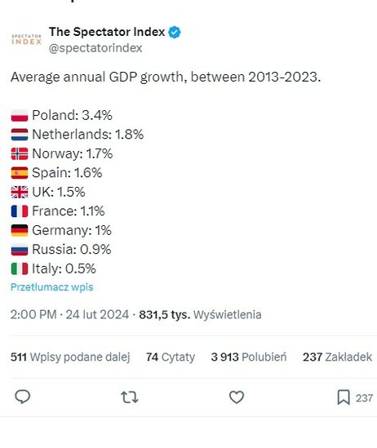Click the Italy flag emoji
The height and width of the screenshot is (448, 377).
click(20, 268)
